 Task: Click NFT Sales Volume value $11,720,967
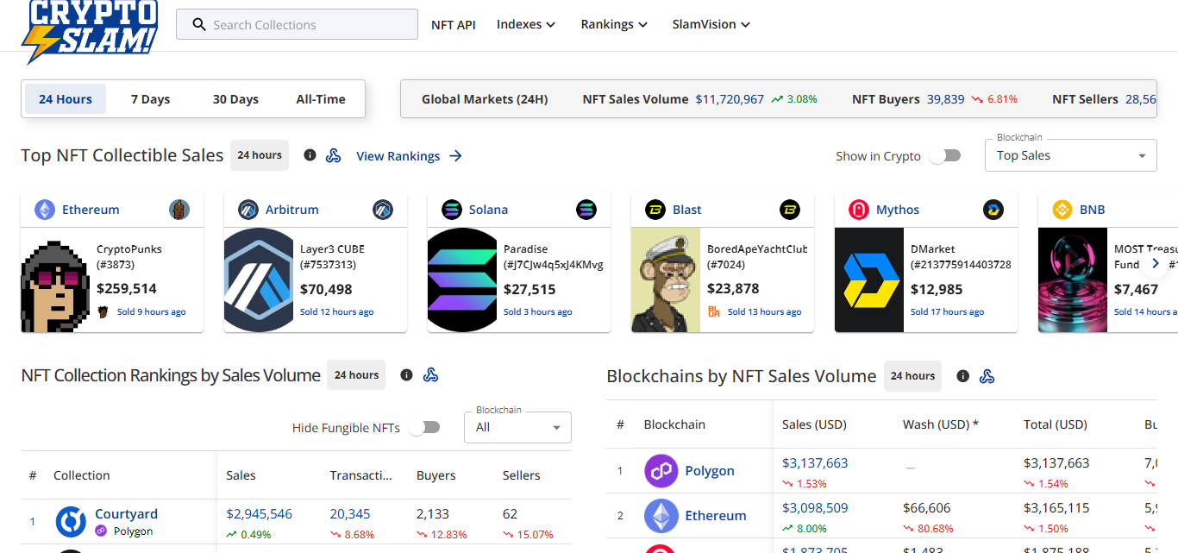click(730, 99)
